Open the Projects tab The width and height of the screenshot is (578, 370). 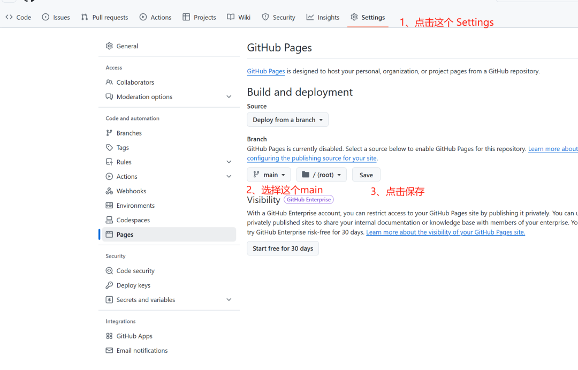click(x=200, y=17)
